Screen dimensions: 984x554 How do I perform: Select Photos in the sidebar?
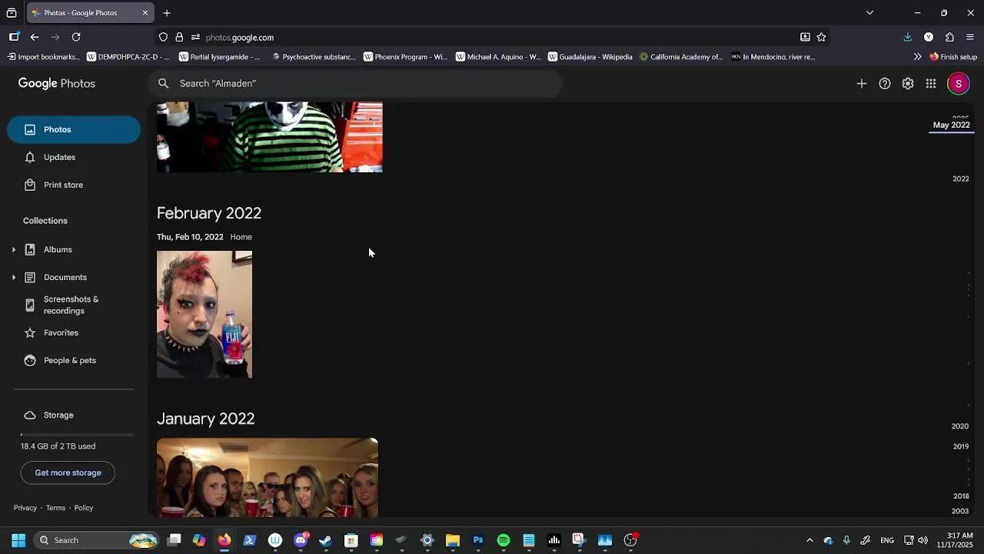point(74,129)
